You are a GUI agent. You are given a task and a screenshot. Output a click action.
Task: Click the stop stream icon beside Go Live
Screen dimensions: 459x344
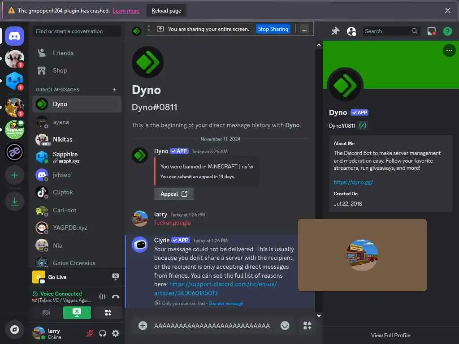point(116,277)
